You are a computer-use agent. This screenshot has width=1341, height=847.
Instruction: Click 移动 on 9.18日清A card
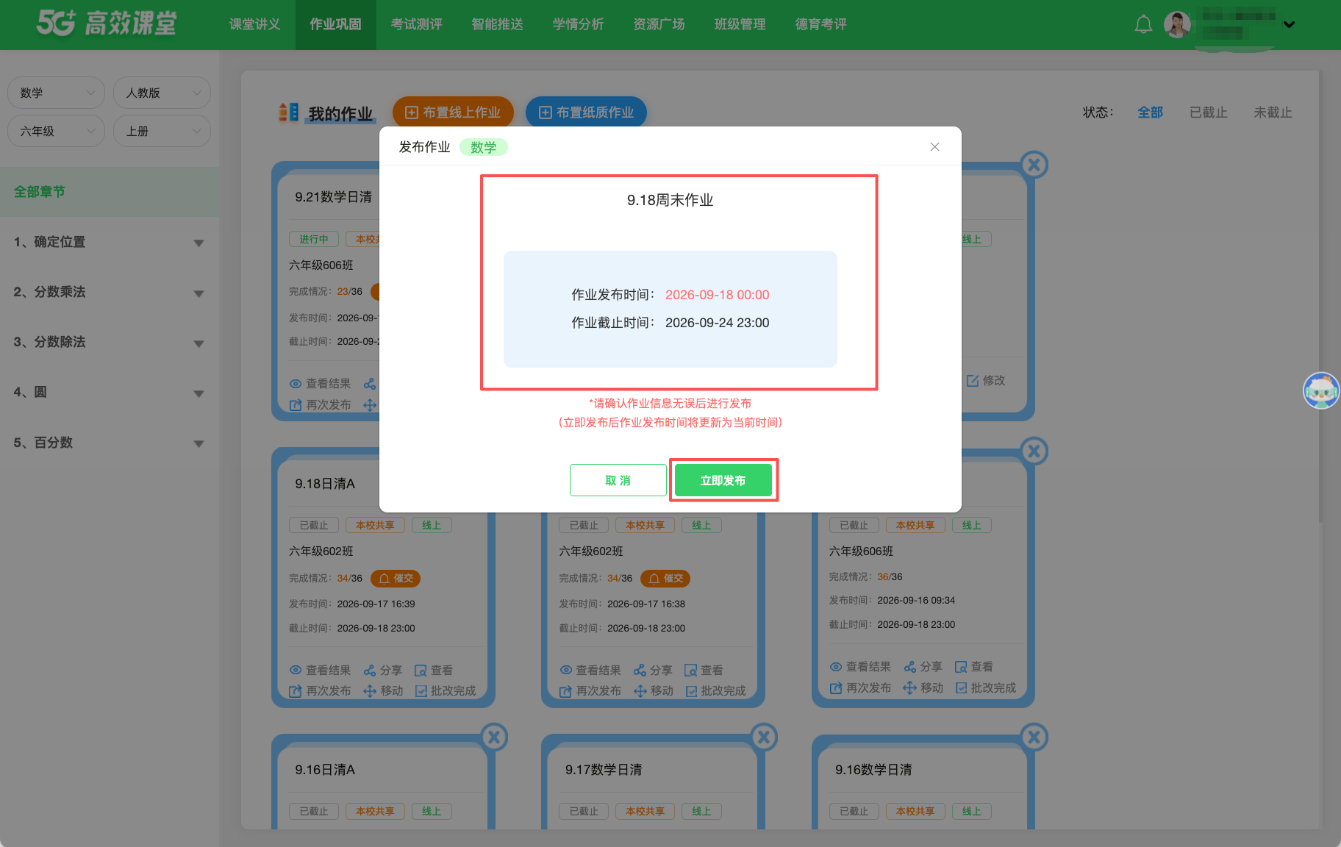(x=383, y=691)
